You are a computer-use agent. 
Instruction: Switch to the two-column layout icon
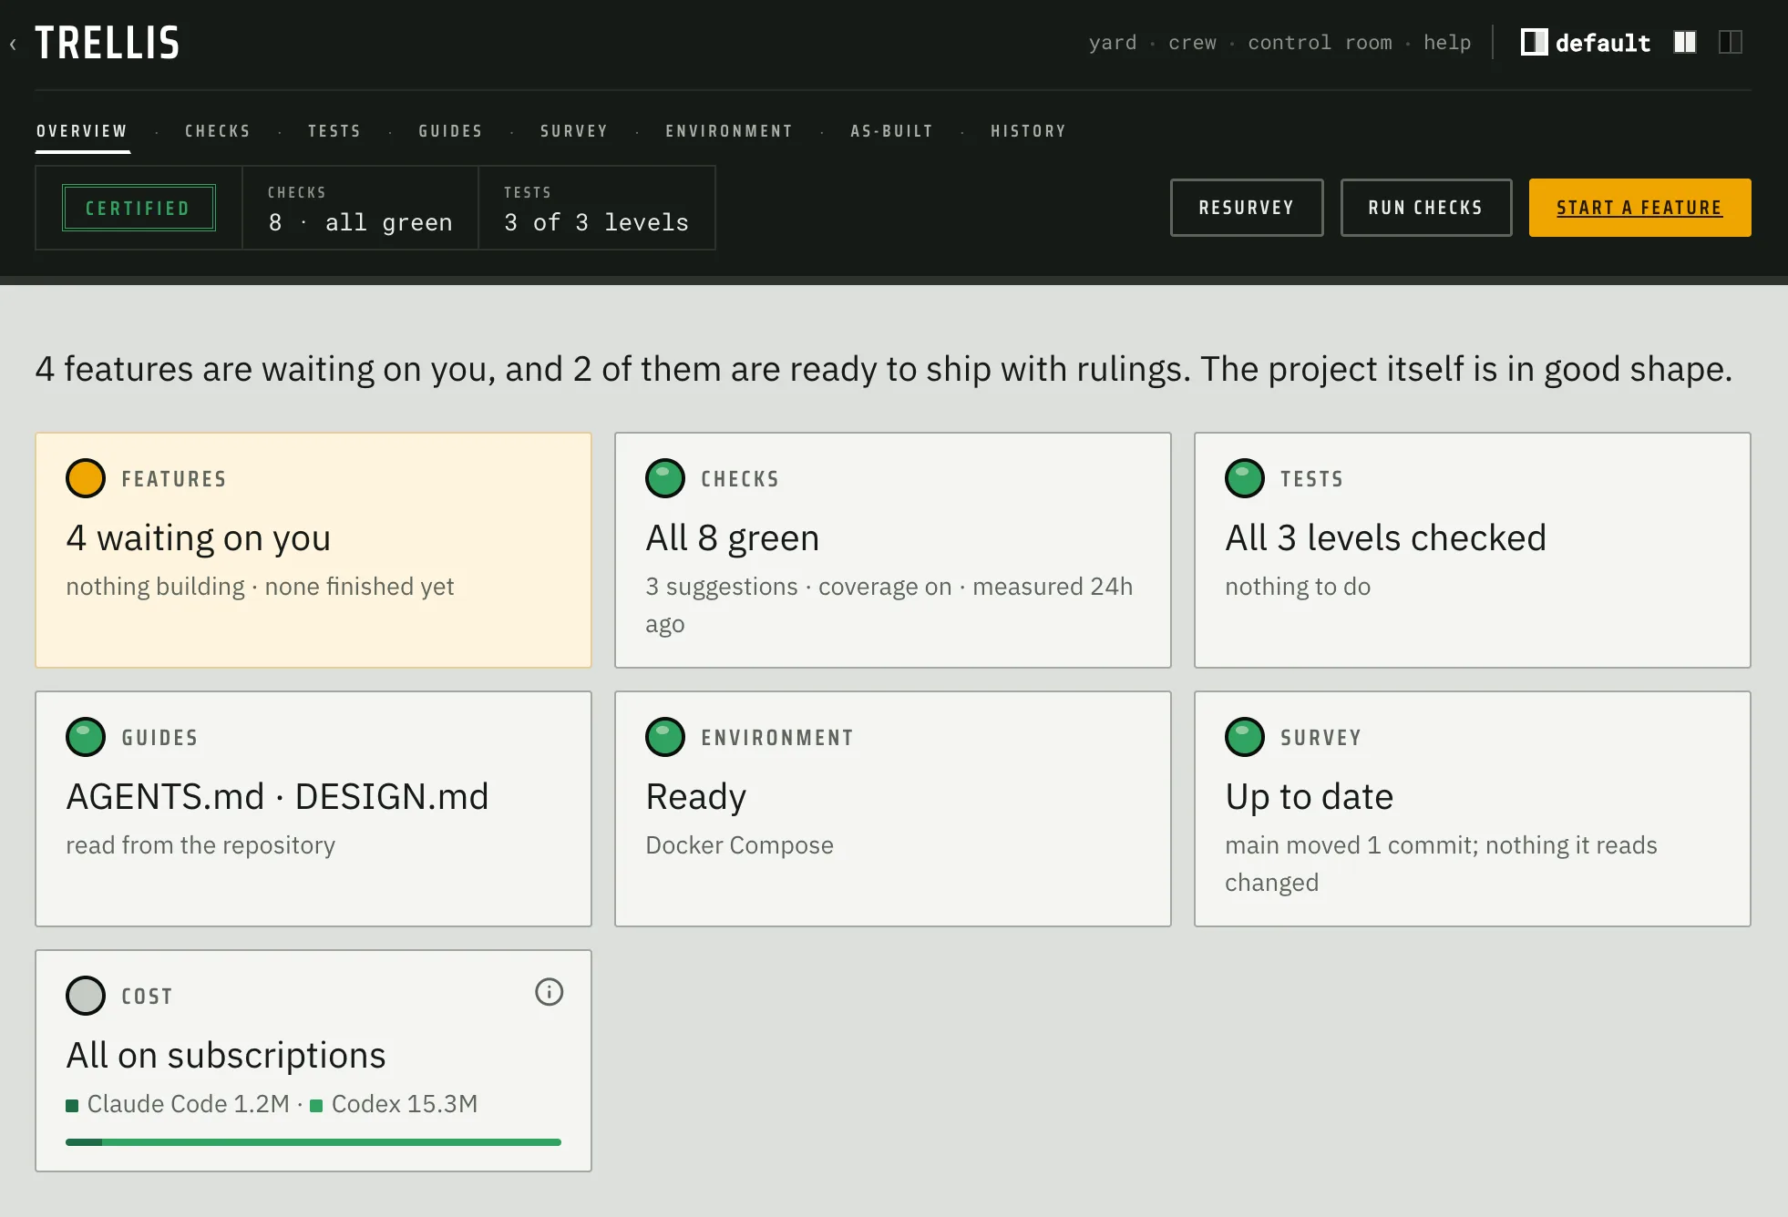pyautogui.click(x=1685, y=42)
